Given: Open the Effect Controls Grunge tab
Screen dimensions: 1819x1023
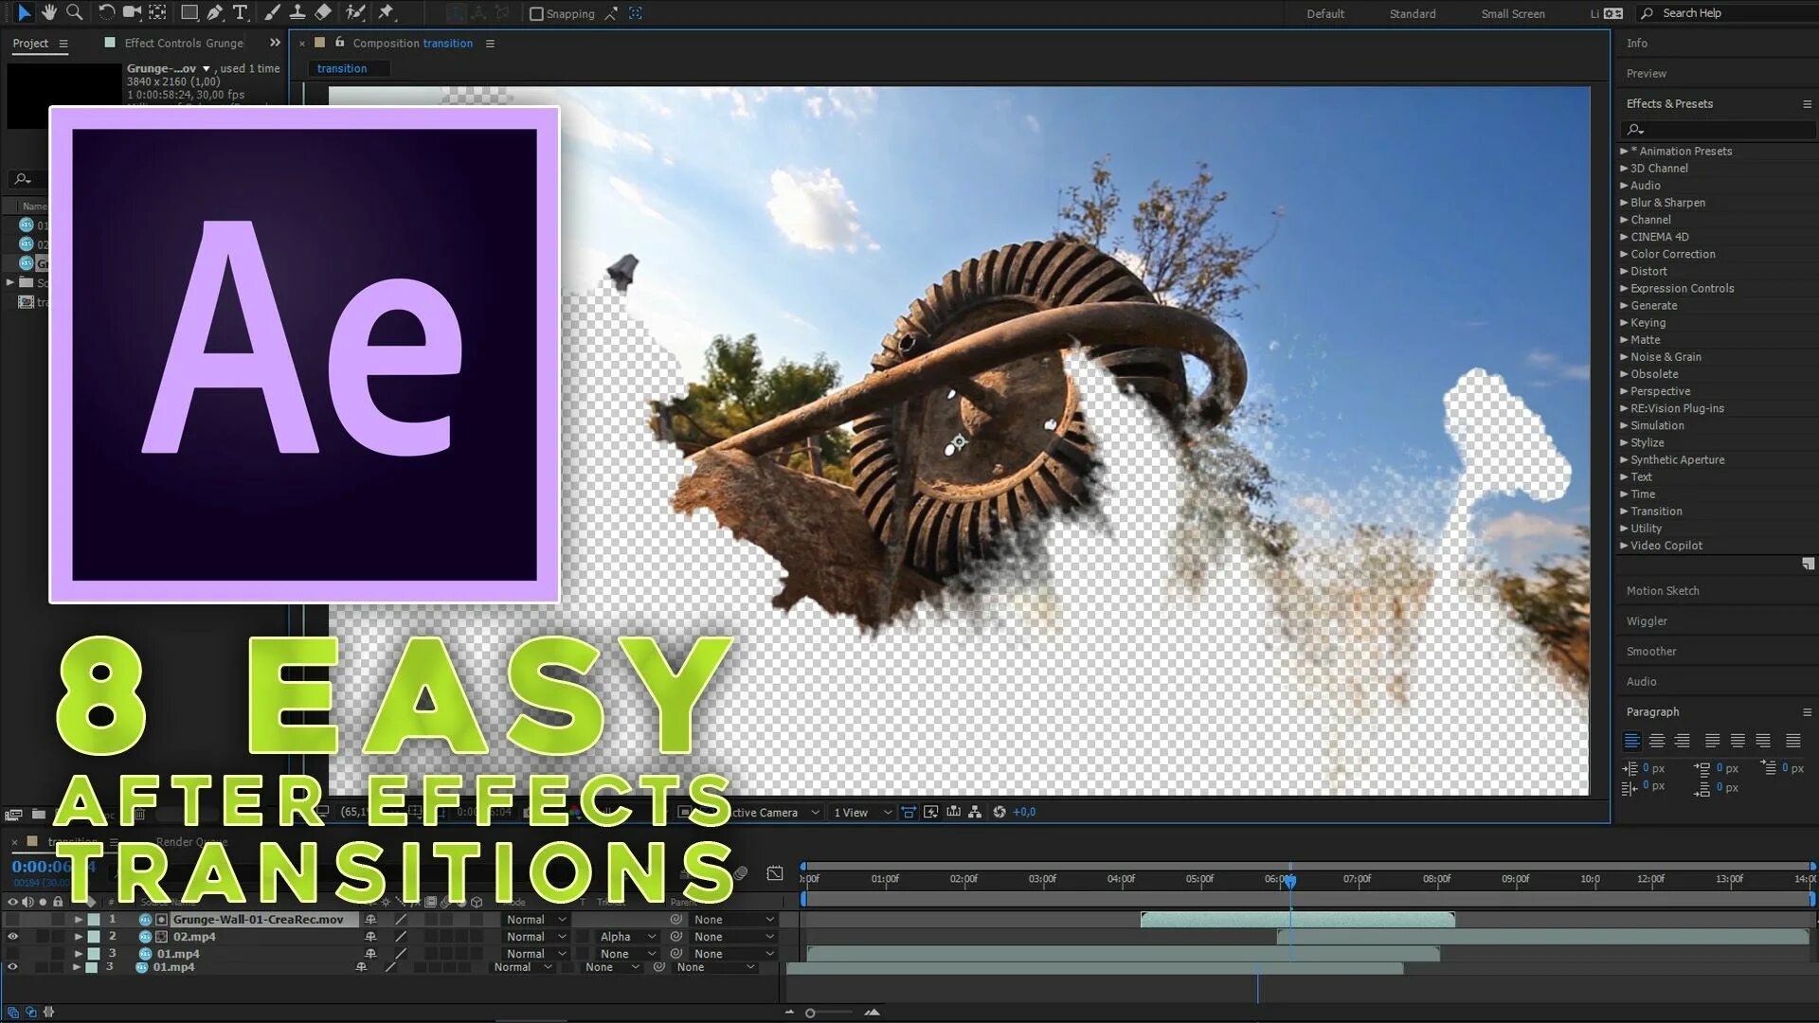Looking at the screenshot, I should click(184, 44).
